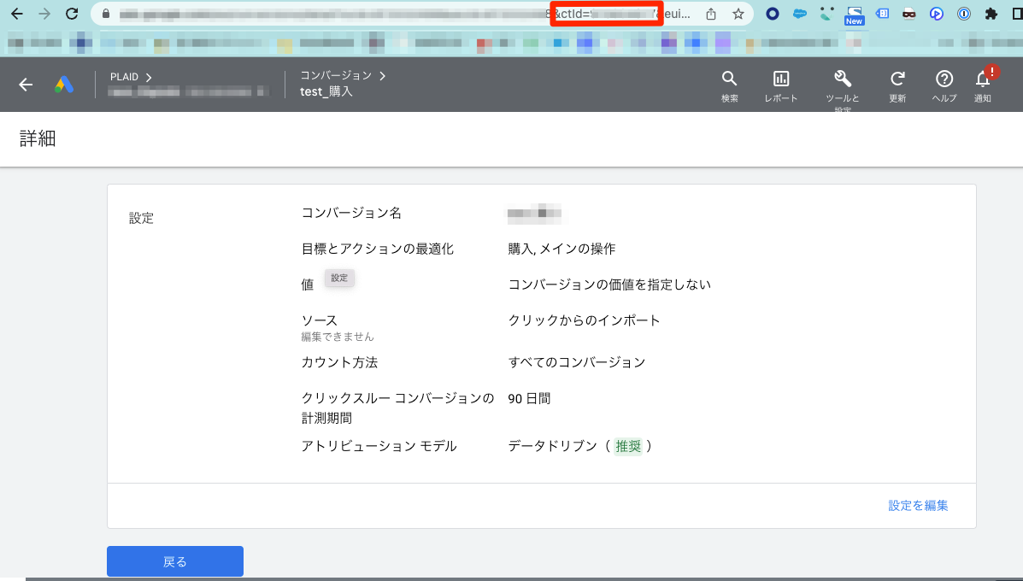Click the Google Ads logo
This screenshot has height=581, width=1023.
[x=64, y=84]
